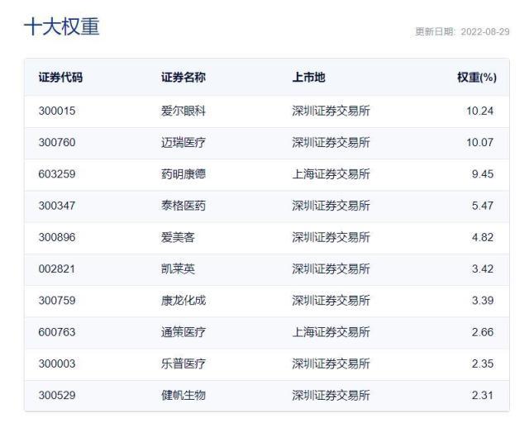Click 上海证券交易所 in the 药明康德 row
The width and height of the screenshot is (529, 432).
click(x=331, y=174)
